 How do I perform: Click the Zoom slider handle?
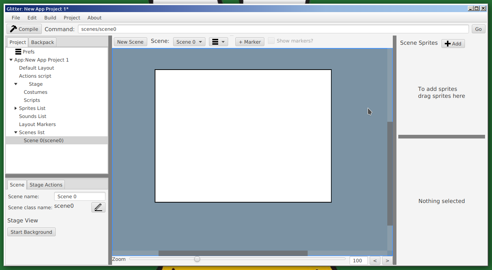click(197, 259)
